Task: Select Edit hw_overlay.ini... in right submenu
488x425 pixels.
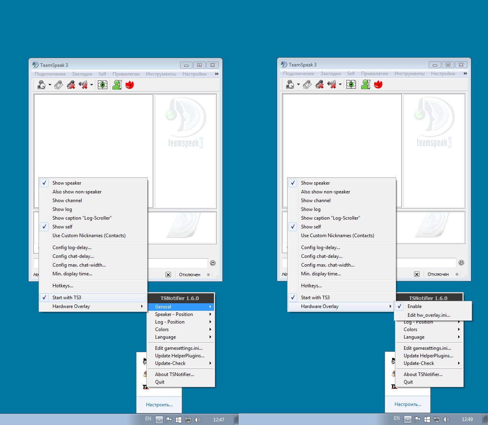Action: [433, 315]
